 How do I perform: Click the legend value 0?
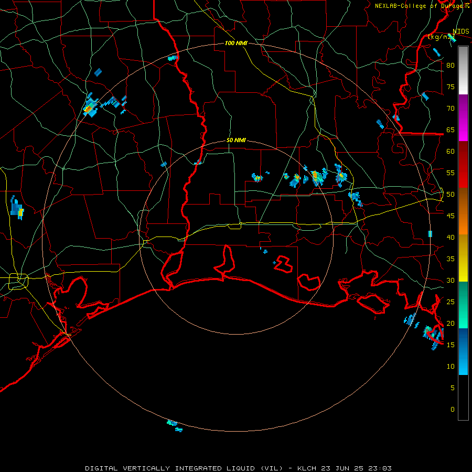tap(453, 410)
